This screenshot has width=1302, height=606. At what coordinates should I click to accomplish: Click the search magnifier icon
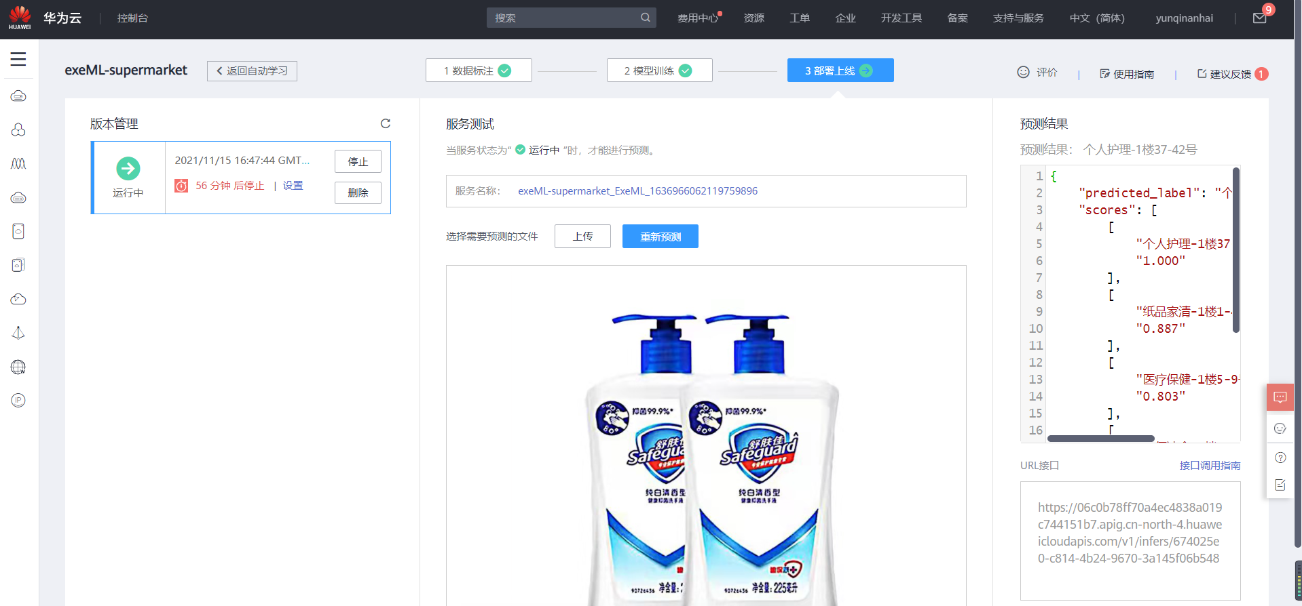pos(645,18)
